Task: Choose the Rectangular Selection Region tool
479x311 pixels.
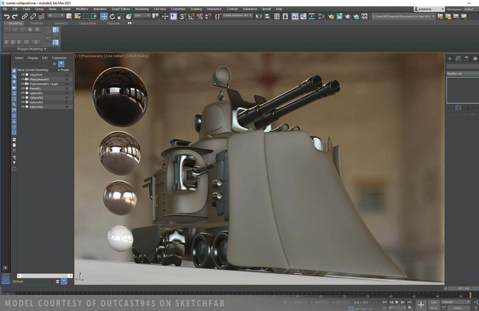Action: 86,16
